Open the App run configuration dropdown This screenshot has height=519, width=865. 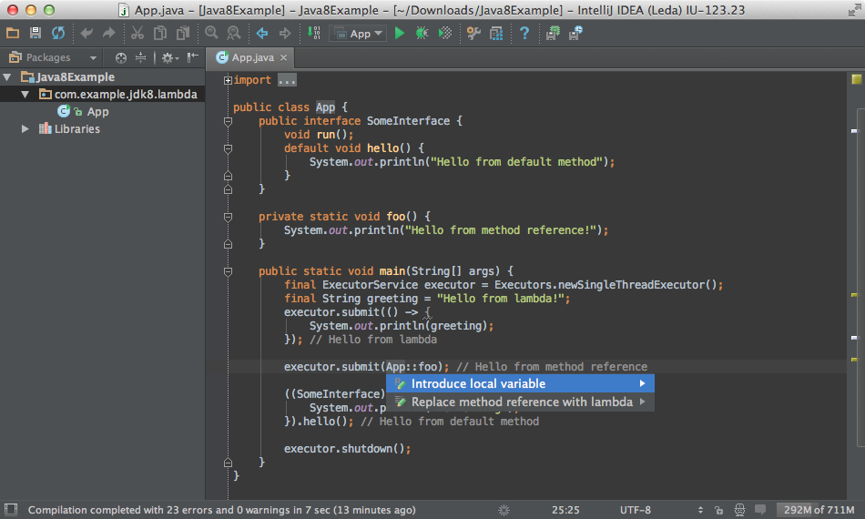pyautogui.click(x=361, y=34)
